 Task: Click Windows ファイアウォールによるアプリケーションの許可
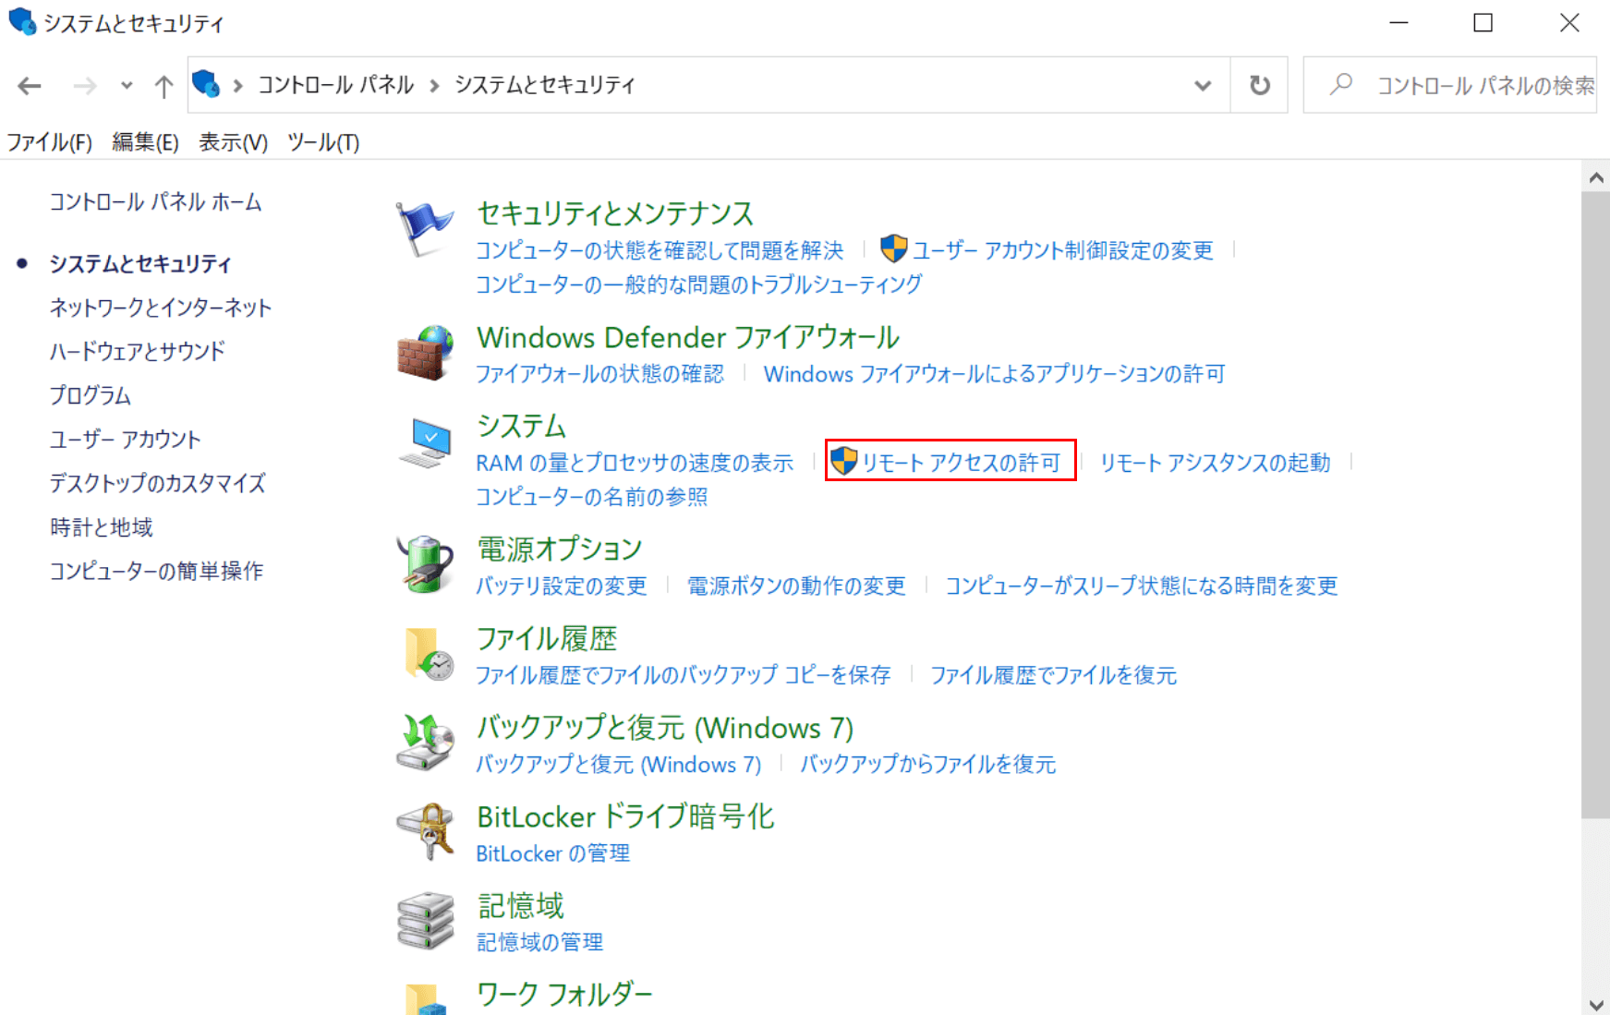(995, 373)
